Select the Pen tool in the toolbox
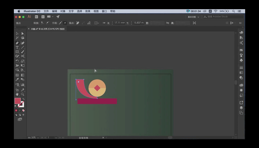 pyautogui.click(x=17, y=43)
